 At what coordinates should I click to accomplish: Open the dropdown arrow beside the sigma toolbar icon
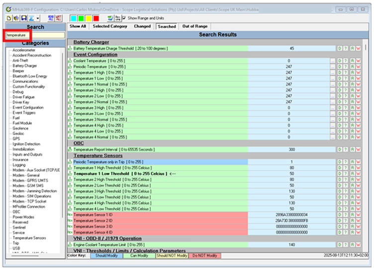[x=38, y=18]
